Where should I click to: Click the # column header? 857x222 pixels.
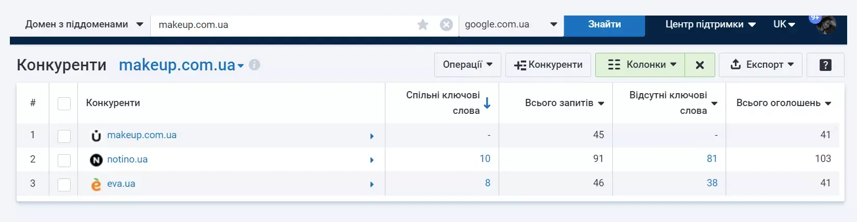click(x=33, y=103)
